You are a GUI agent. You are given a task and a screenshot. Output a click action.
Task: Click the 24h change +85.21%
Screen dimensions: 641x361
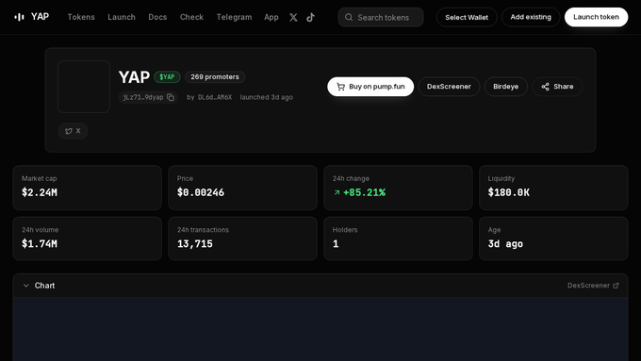tap(360, 192)
